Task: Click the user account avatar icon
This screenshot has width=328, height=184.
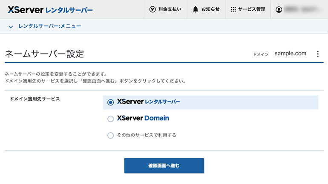Action: tap(279, 9)
